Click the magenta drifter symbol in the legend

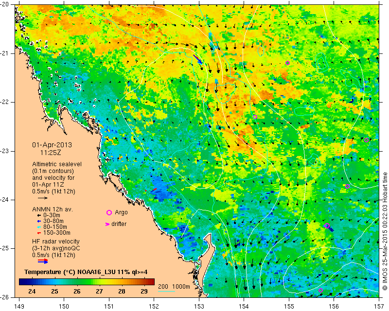coord(107,224)
